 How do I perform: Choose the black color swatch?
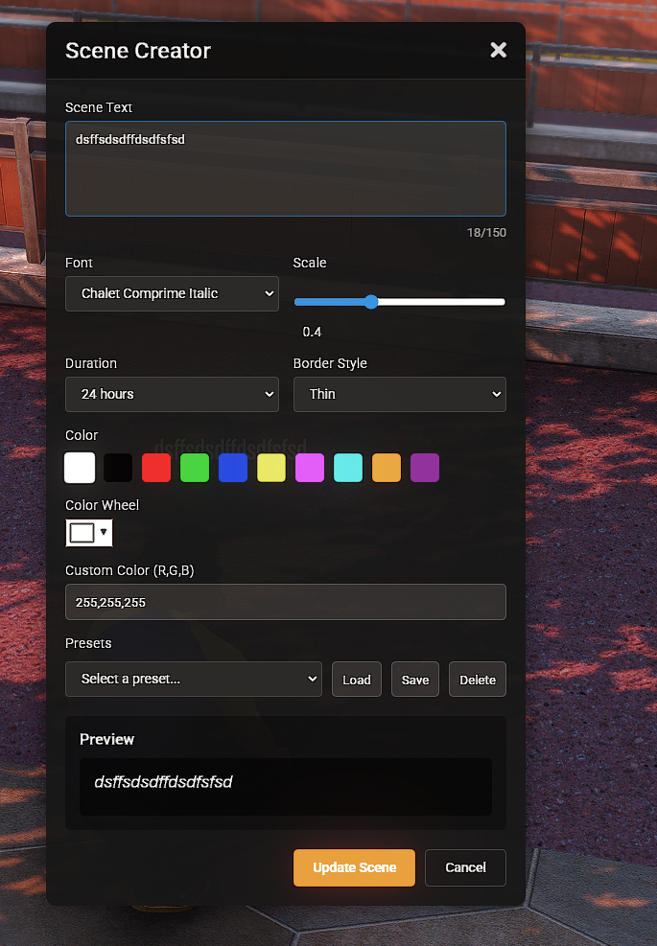pyautogui.click(x=118, y=468)
